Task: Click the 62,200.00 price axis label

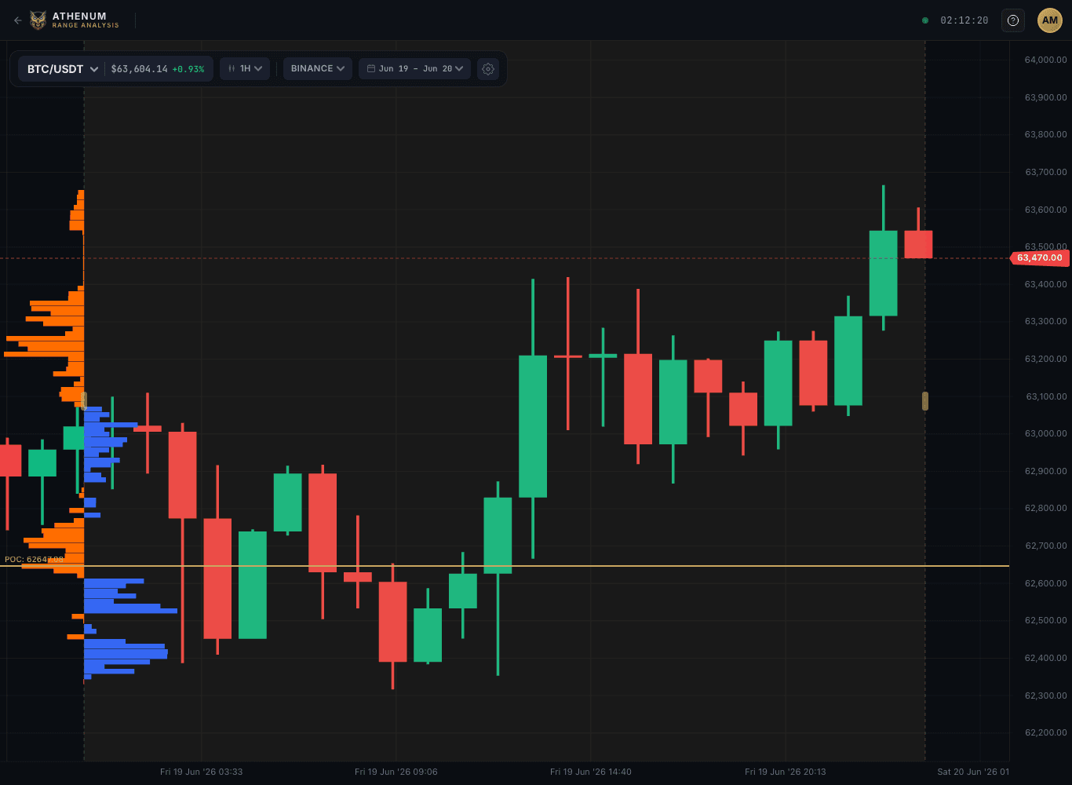Action: (1045, 732)
